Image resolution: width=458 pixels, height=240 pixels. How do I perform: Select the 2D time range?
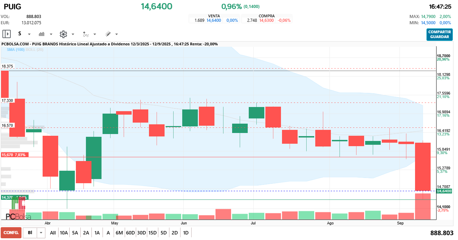[x=175, y=233]
